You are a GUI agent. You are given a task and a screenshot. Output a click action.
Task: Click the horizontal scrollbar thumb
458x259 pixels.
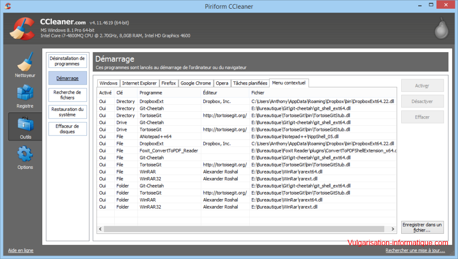244,229
